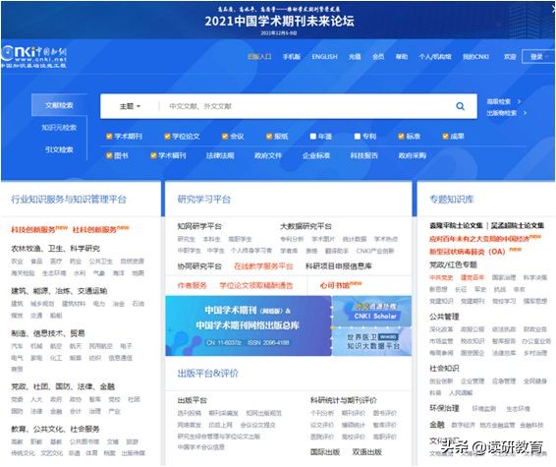This screenshot has height=467, width=556.
Task: Uncheck the 会议 checkbox
Action: (x=225, y=137)
